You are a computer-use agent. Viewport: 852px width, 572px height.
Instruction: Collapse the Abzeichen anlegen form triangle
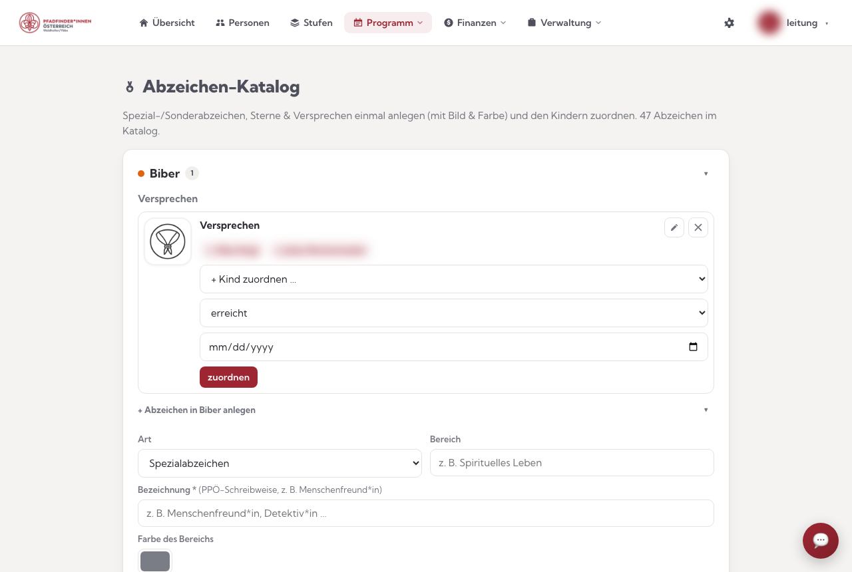[x=706, y=410]
